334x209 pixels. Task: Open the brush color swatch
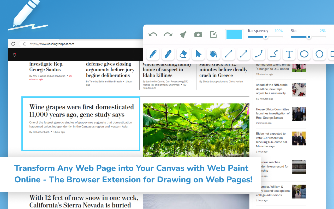tap(234, 34)
